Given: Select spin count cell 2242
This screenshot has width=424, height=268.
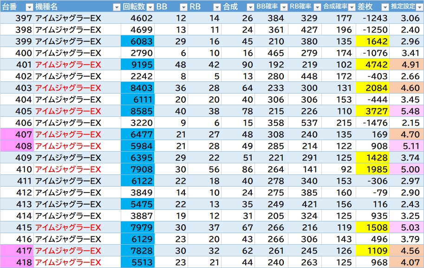Looking at the screenshot, I should click(x=137, y=76).
